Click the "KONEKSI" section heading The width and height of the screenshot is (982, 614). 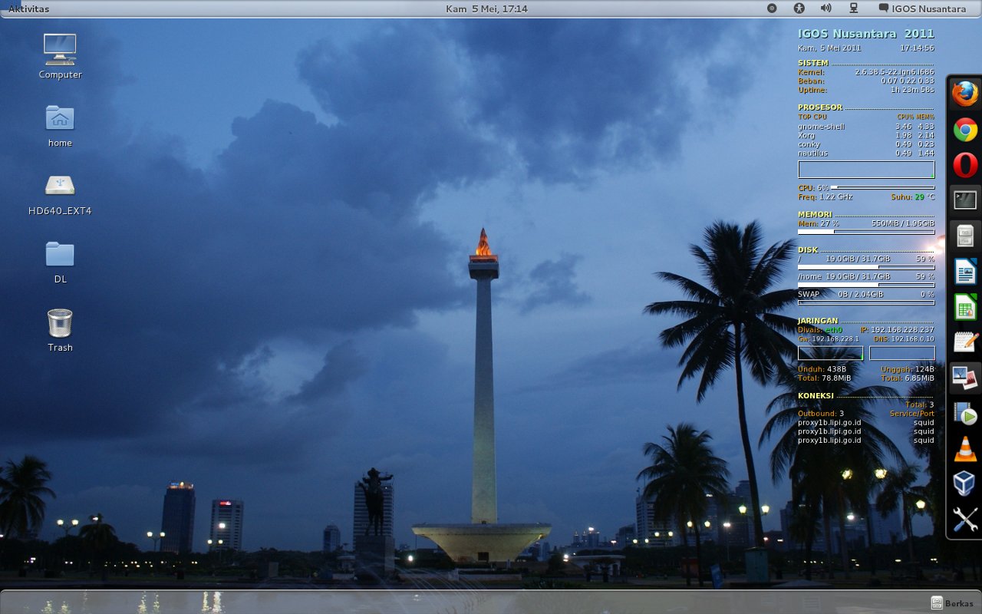816,396
